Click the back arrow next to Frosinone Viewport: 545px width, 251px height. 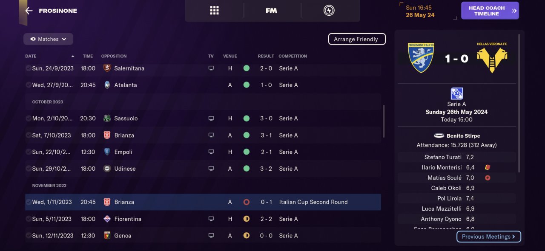pos(29,11)
